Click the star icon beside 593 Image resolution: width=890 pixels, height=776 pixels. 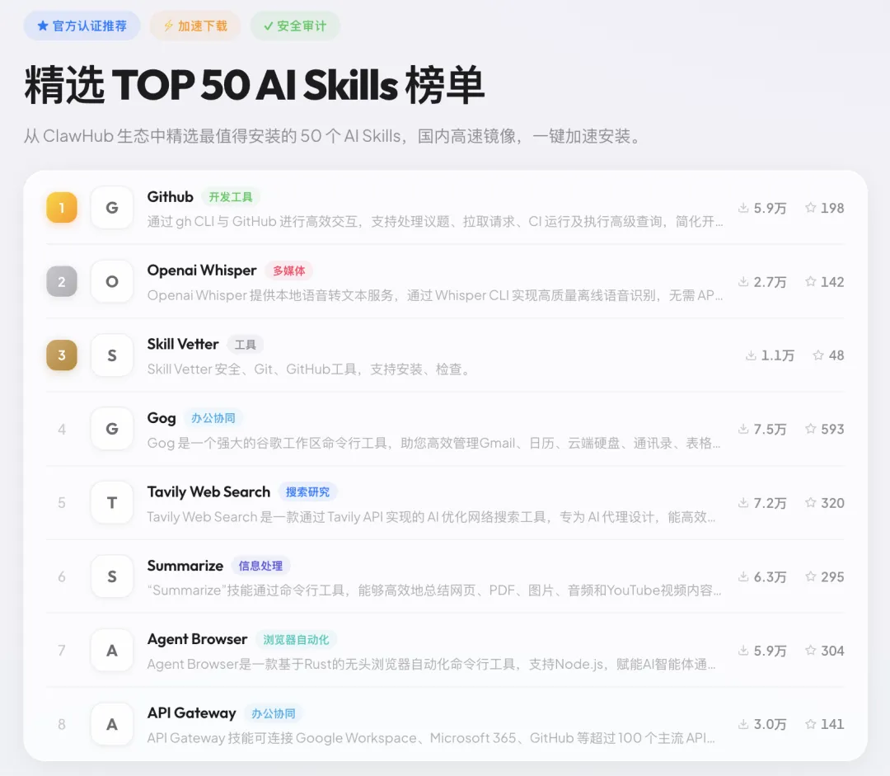[x=811, y=428]
